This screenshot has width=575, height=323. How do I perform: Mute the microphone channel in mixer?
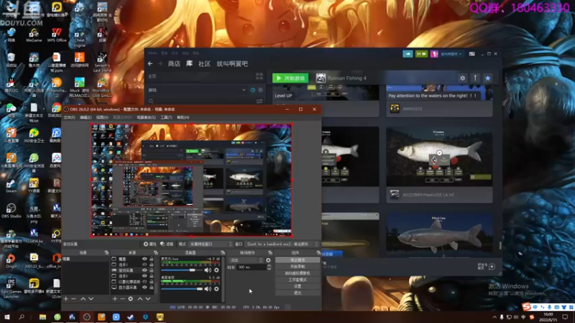(x=208, y=271)
